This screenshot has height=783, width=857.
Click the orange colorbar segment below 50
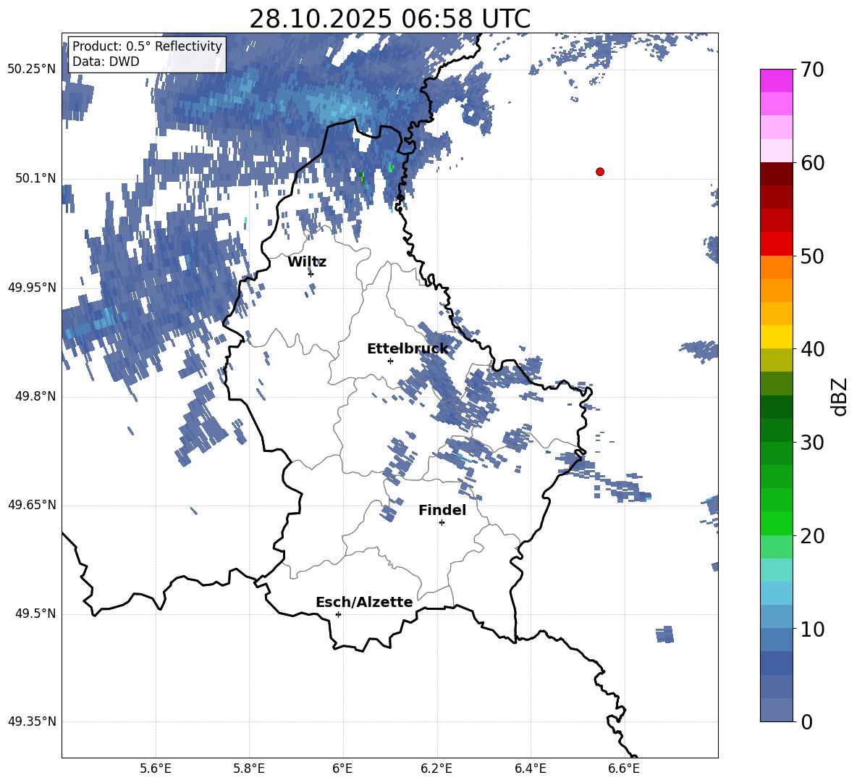pyautogui.click(x=777, y=267)
